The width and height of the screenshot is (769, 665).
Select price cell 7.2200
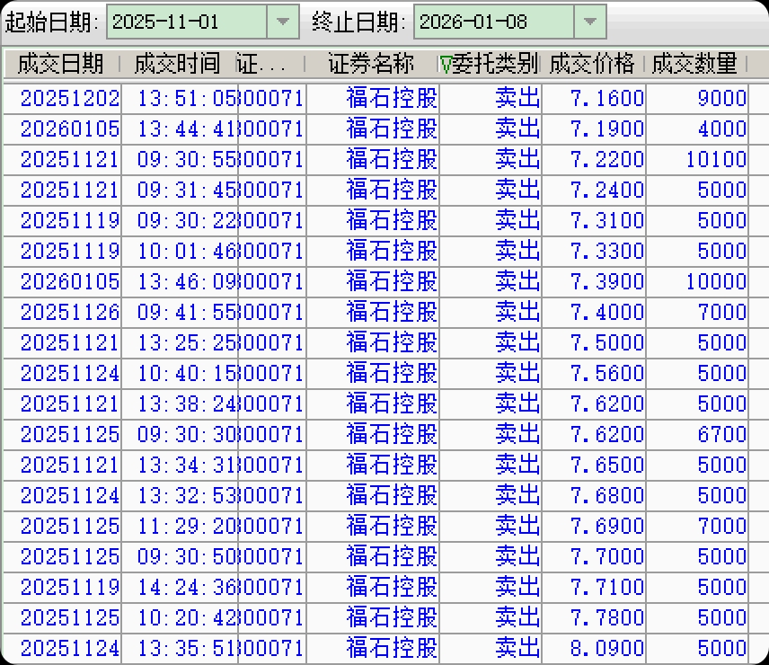(594, 159)
